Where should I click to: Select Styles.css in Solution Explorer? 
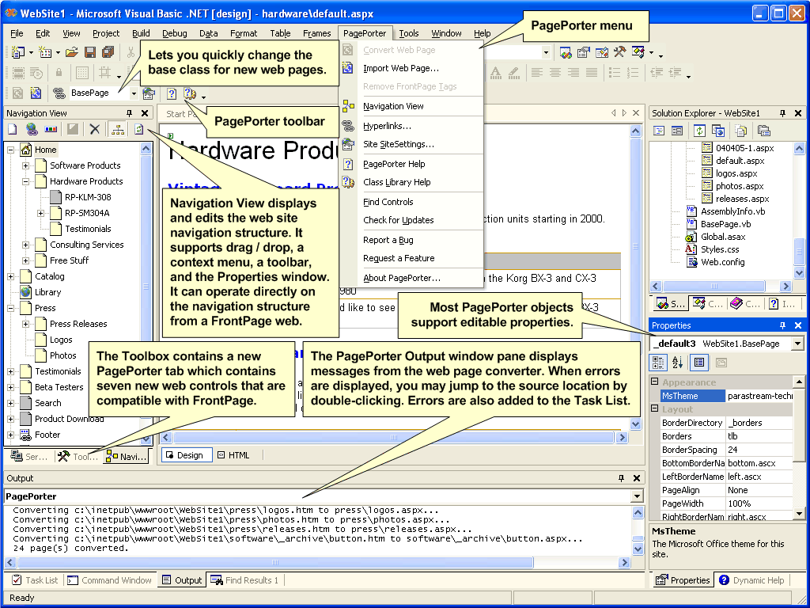(x=720, y=249)
